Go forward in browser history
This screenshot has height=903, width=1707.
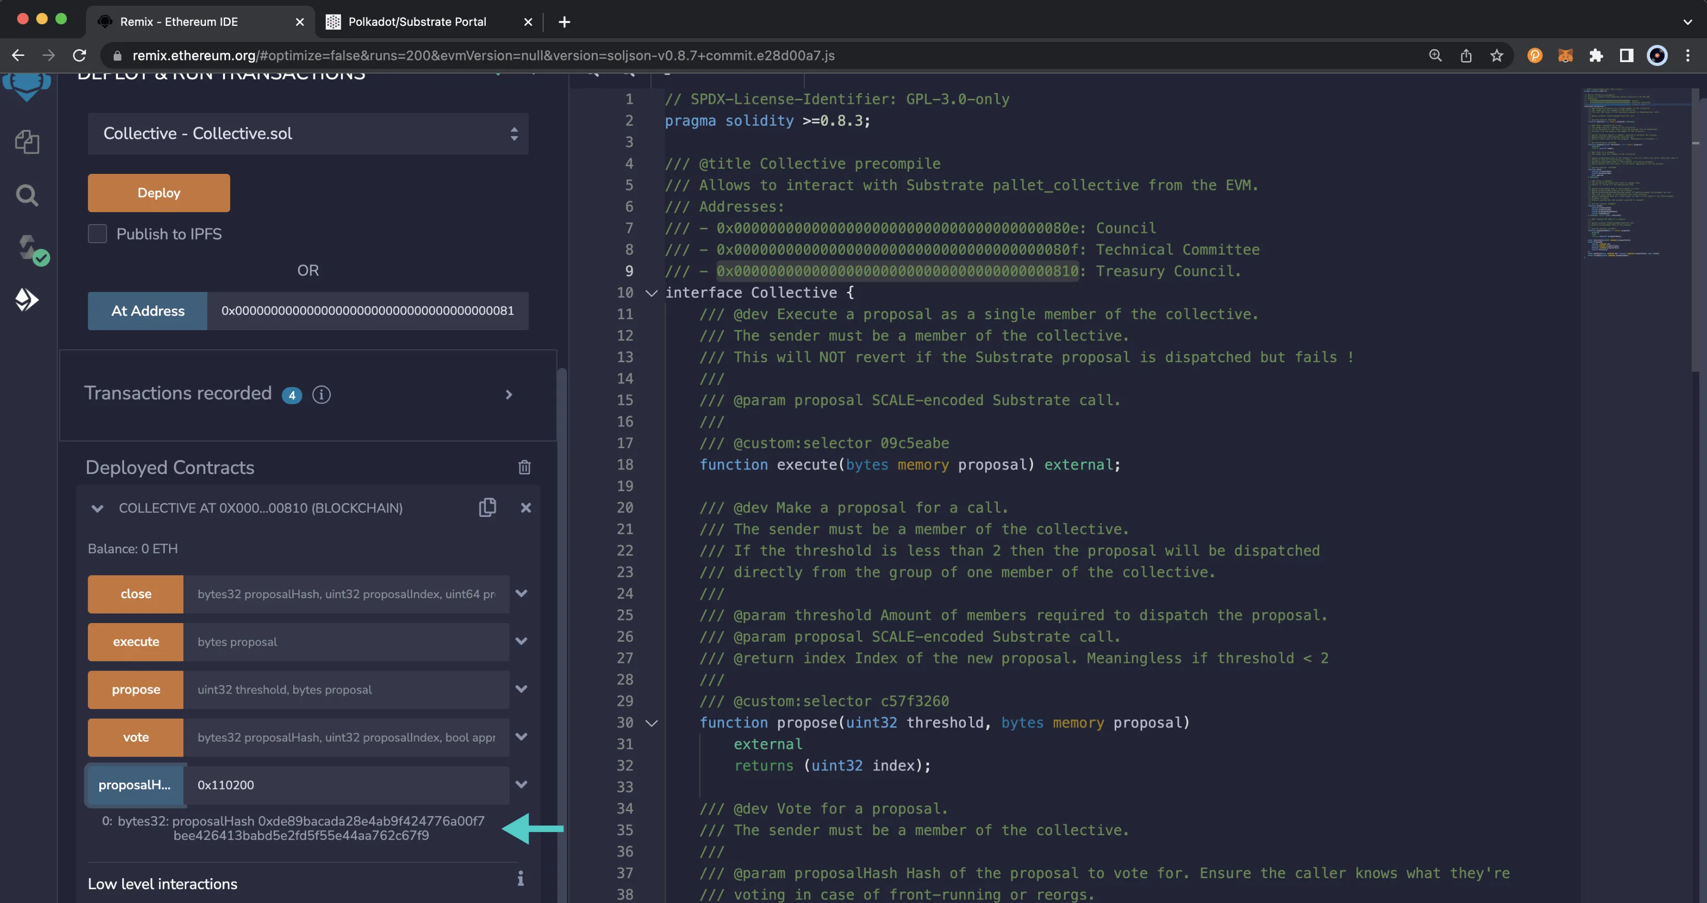pyautogui.click(x=49, y=56)
